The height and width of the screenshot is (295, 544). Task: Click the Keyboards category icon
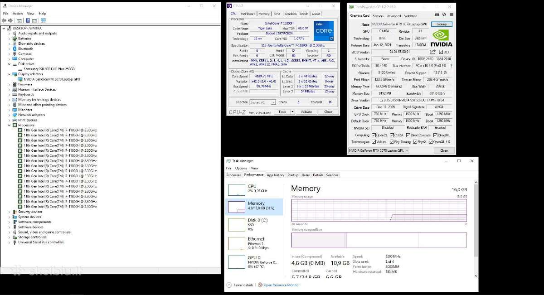[x=15, y=94]
